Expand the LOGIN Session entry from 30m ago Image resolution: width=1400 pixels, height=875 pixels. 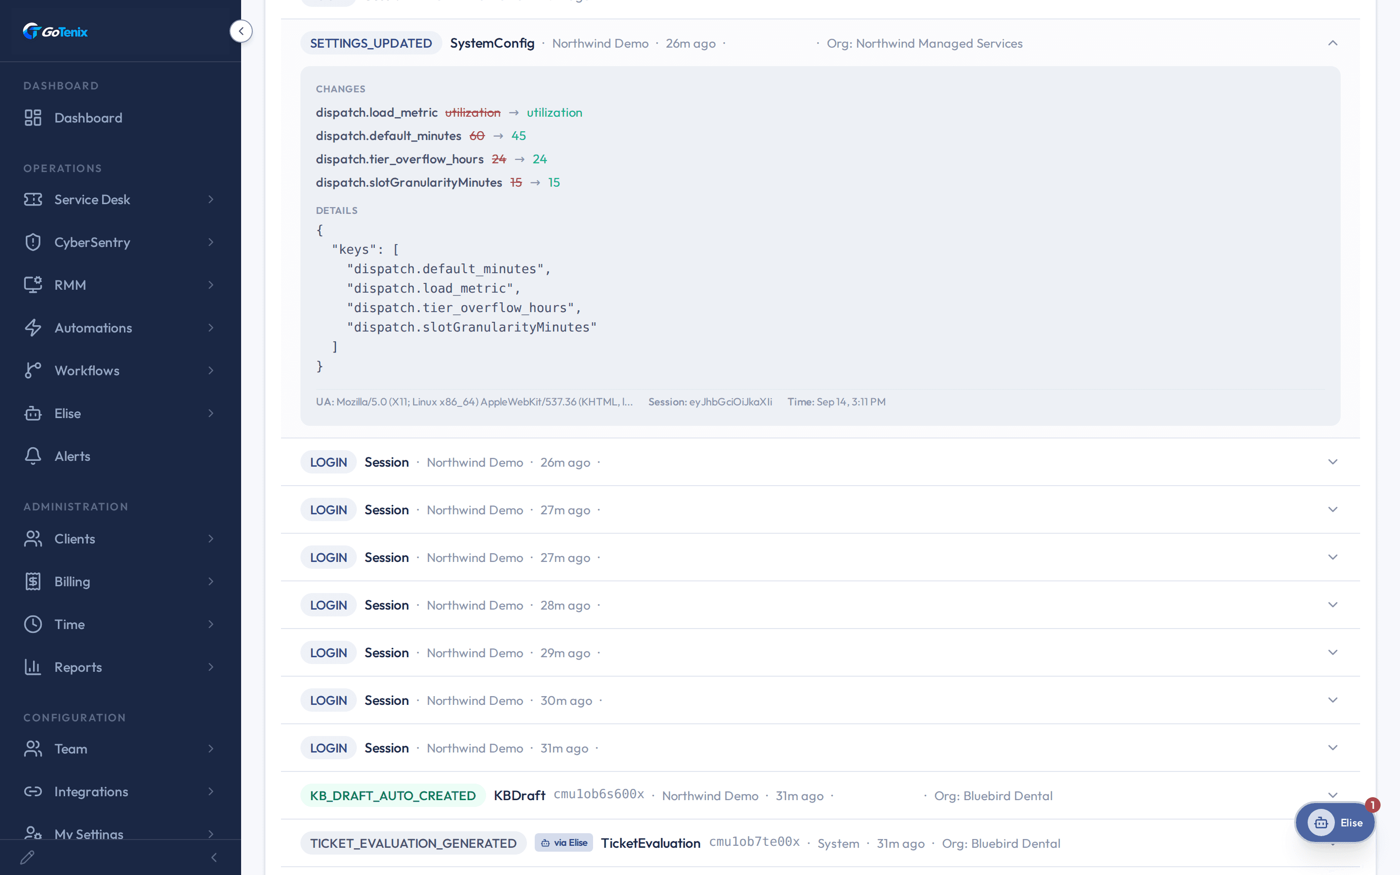1333,700
